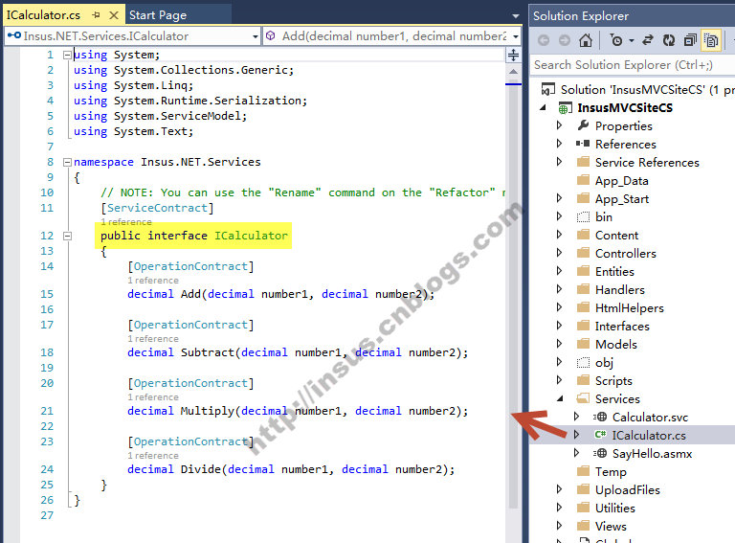The image size is (735, 543).
Task: Expand the UploadFiles folder
Action: [559, 489]
